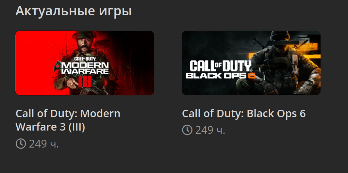Click the red III numeral on the cover

tap(85, 81)
